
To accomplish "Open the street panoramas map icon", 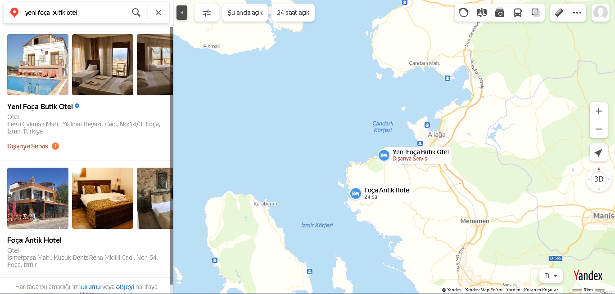I will [x=482, y=13].
